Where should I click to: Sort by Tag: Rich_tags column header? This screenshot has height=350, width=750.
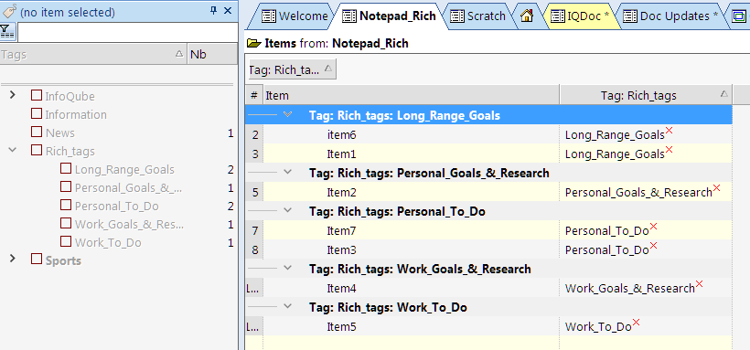pyautogui.click(x=645, y=95)
